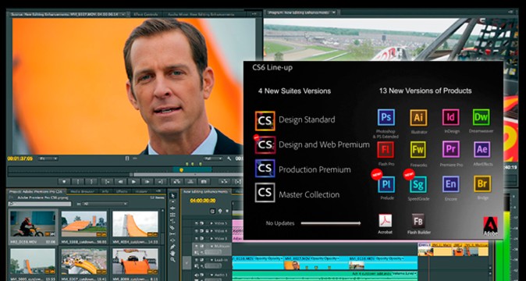Viewport: 526px width, 281px height.
Task: Switch to the History tab
Action: (x=142, y=191)
